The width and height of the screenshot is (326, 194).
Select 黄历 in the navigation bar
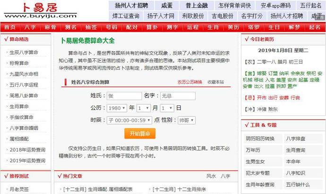(x=233, y=27)
